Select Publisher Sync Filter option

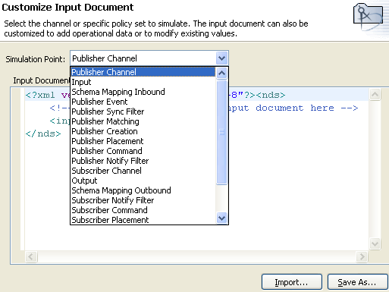click(143, 111)
